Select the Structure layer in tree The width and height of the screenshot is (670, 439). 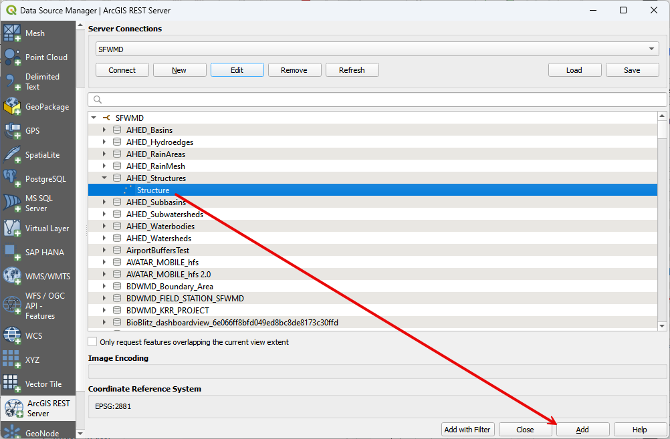pyautogui.click(x=153, y=190)
